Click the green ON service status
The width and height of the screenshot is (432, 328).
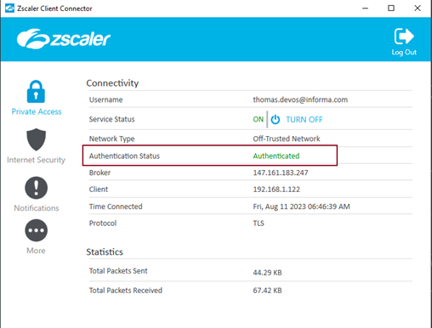tap(259, 120)
